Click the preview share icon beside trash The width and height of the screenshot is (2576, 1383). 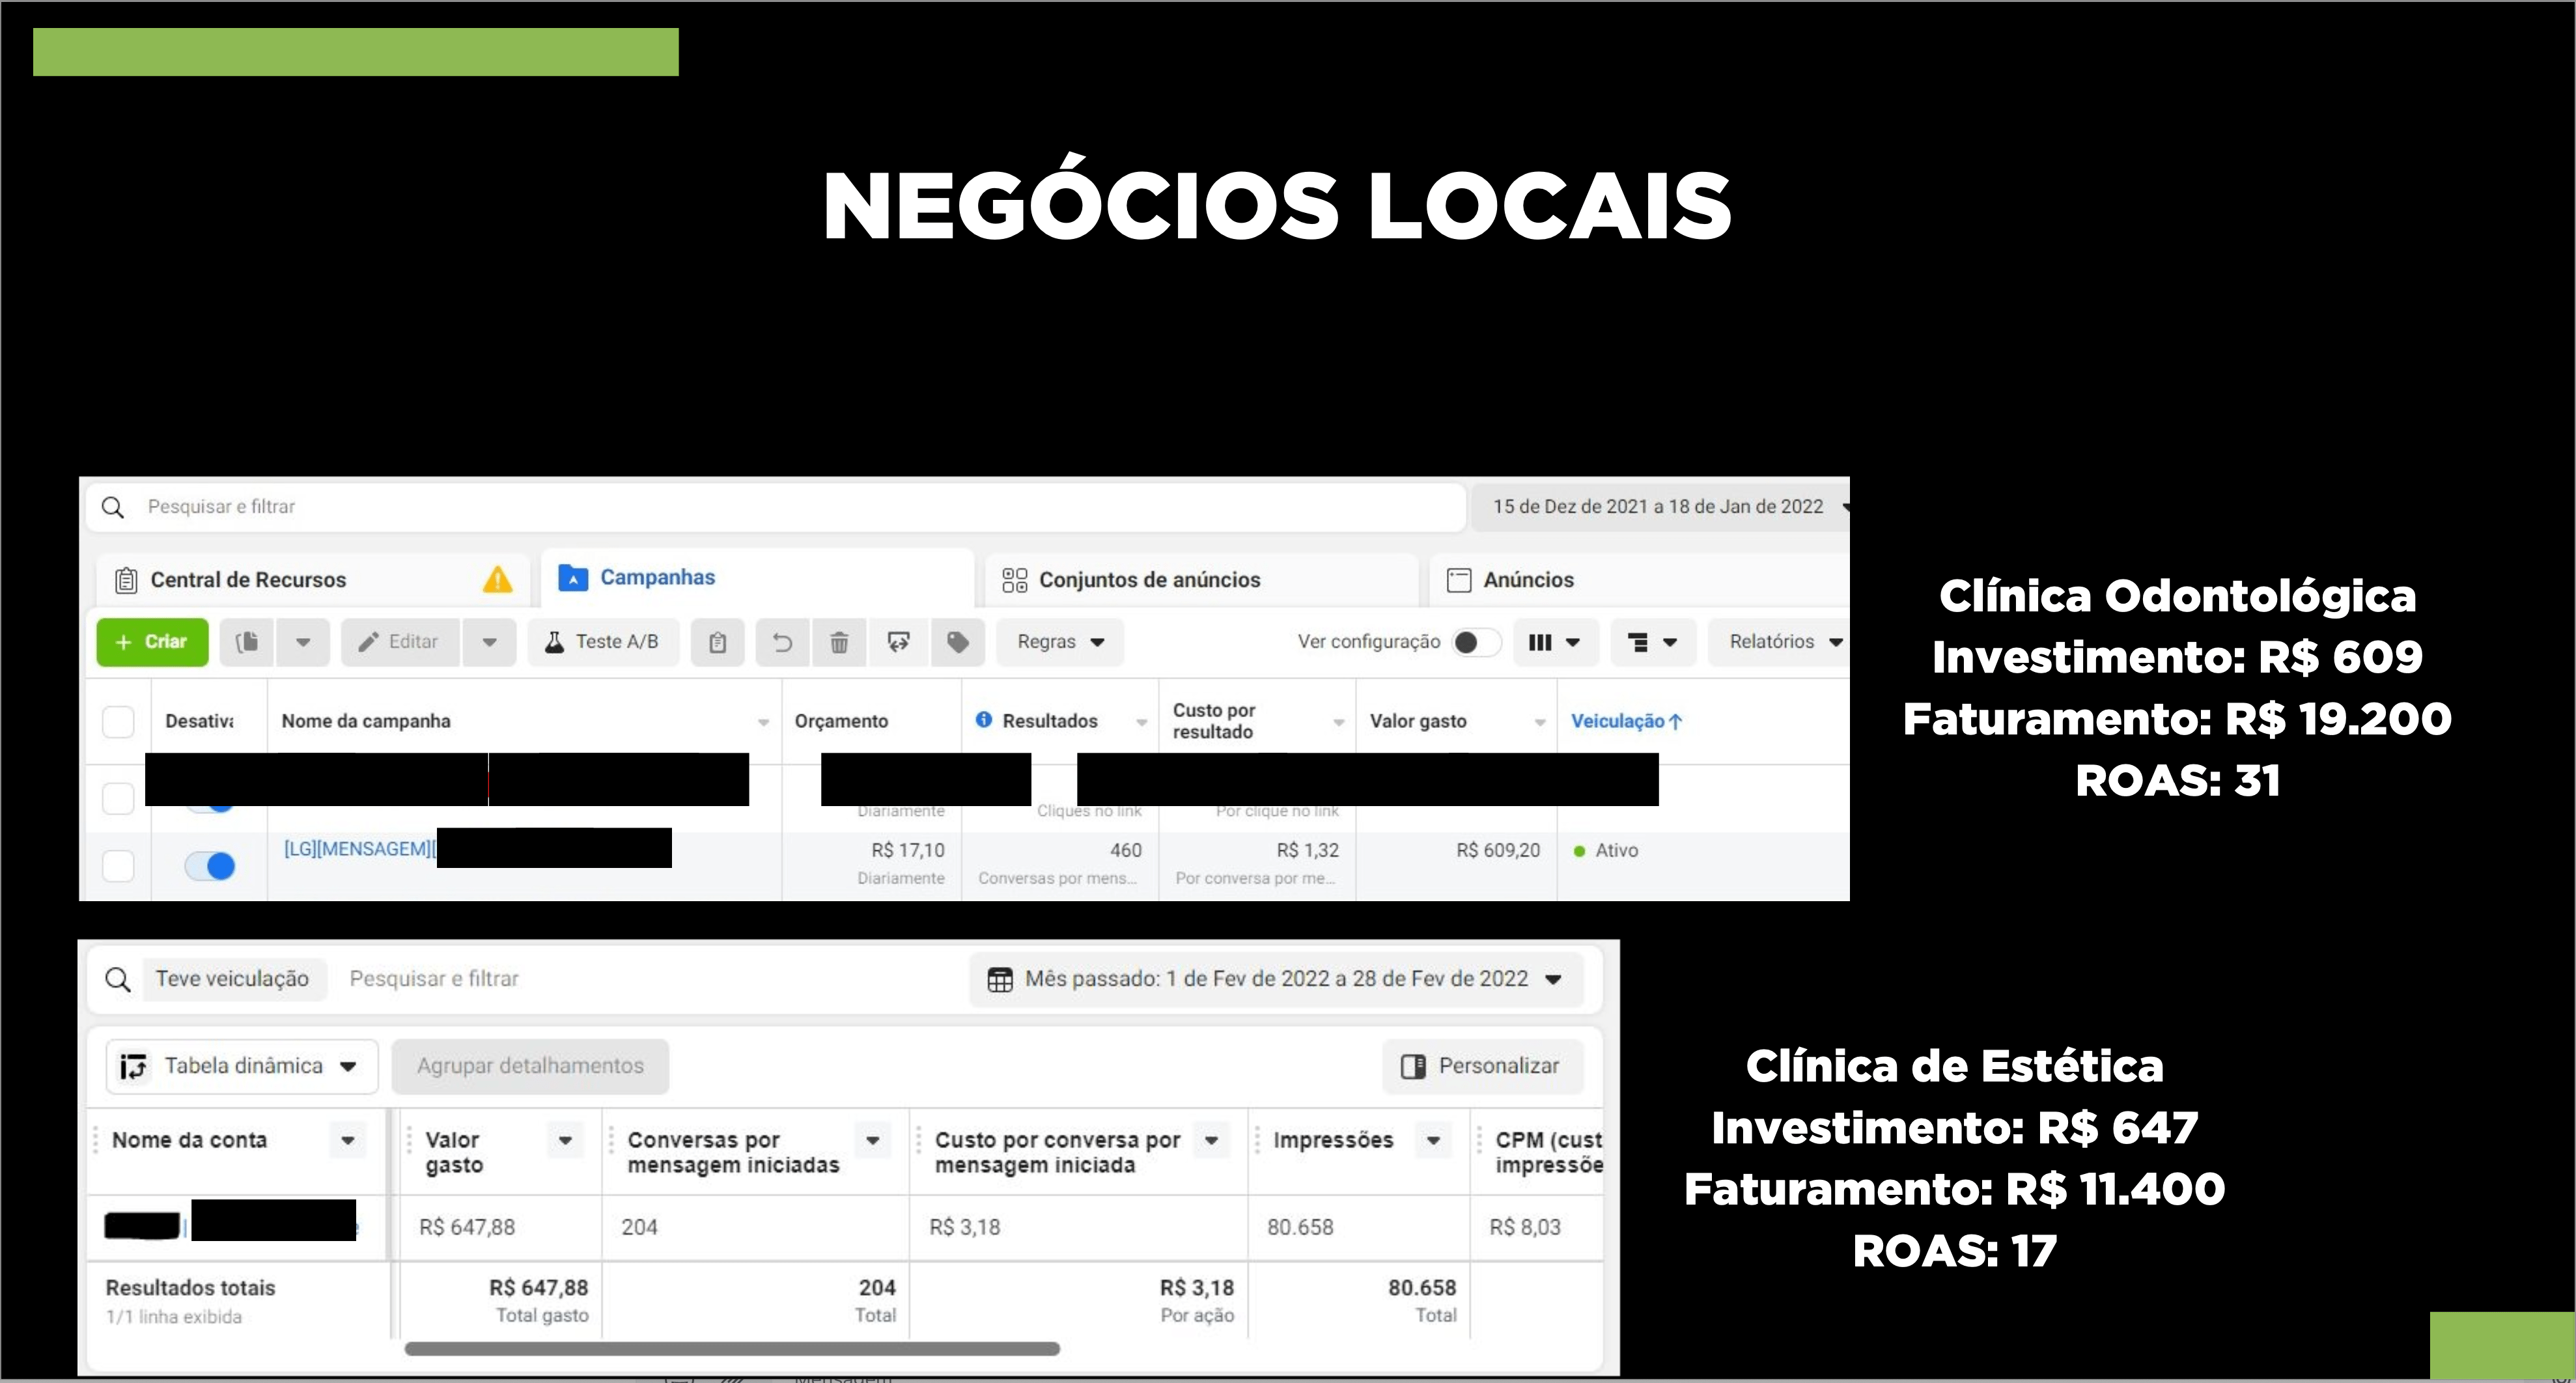[x=899, y=642]
